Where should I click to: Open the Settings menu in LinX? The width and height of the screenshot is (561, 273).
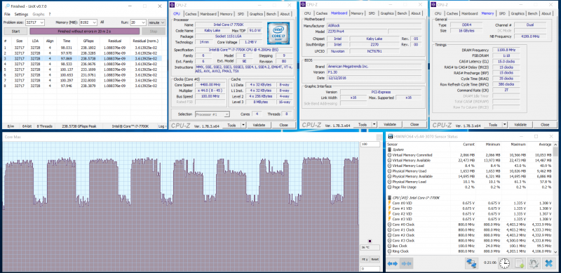(x=21, y=14)
